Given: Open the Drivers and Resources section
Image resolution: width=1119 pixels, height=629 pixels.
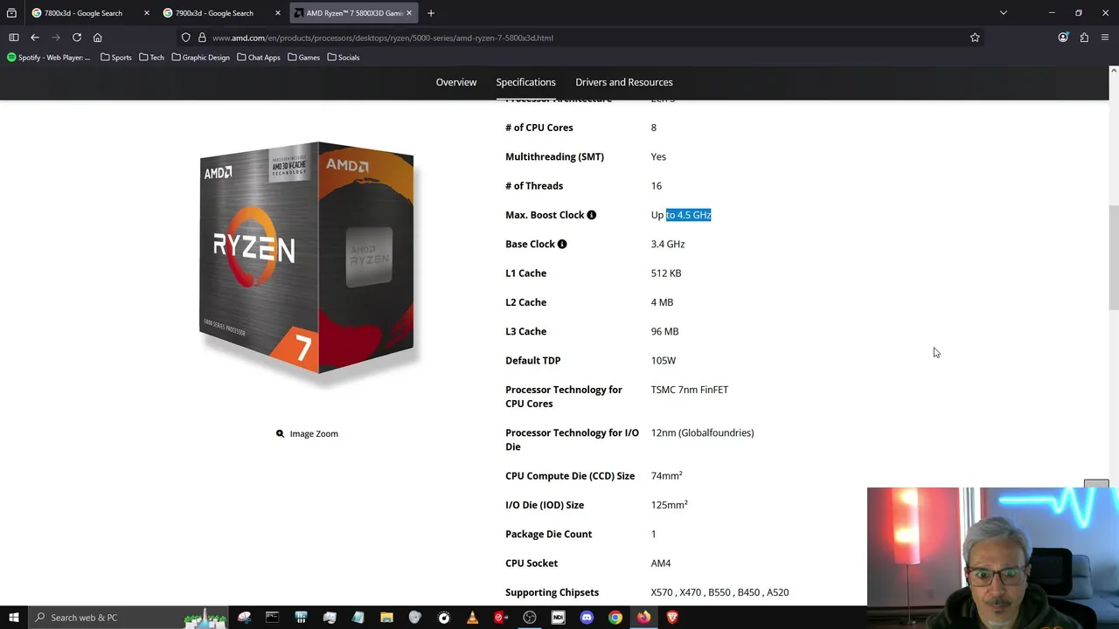Looking at the screenshot, I should [624, 82].
